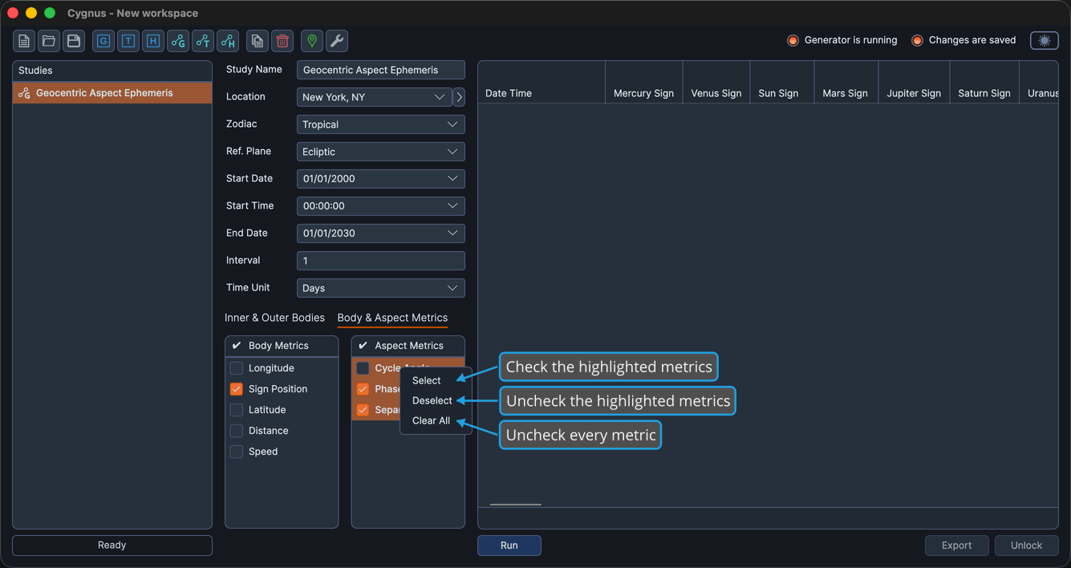Toggle the Body Metrics header checkmark
This screenshot has height=568, width=1071.
[x=237, y=346]
